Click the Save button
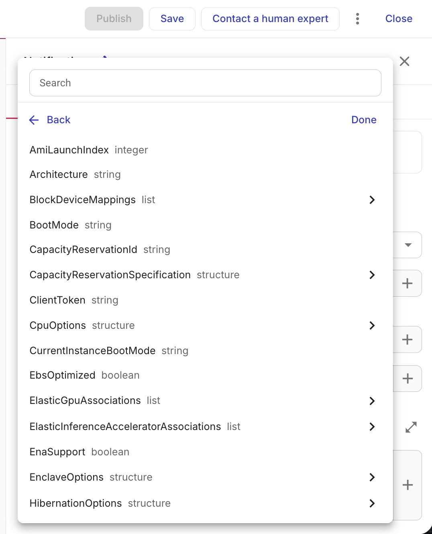Image resolution: width=432 pixels, height=534 pixels. [172, 18]
